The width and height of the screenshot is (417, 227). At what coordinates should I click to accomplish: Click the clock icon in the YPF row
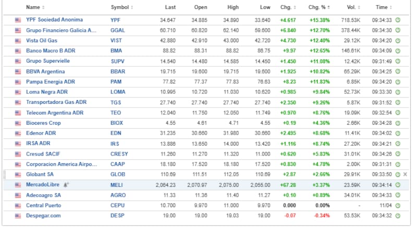398,20
